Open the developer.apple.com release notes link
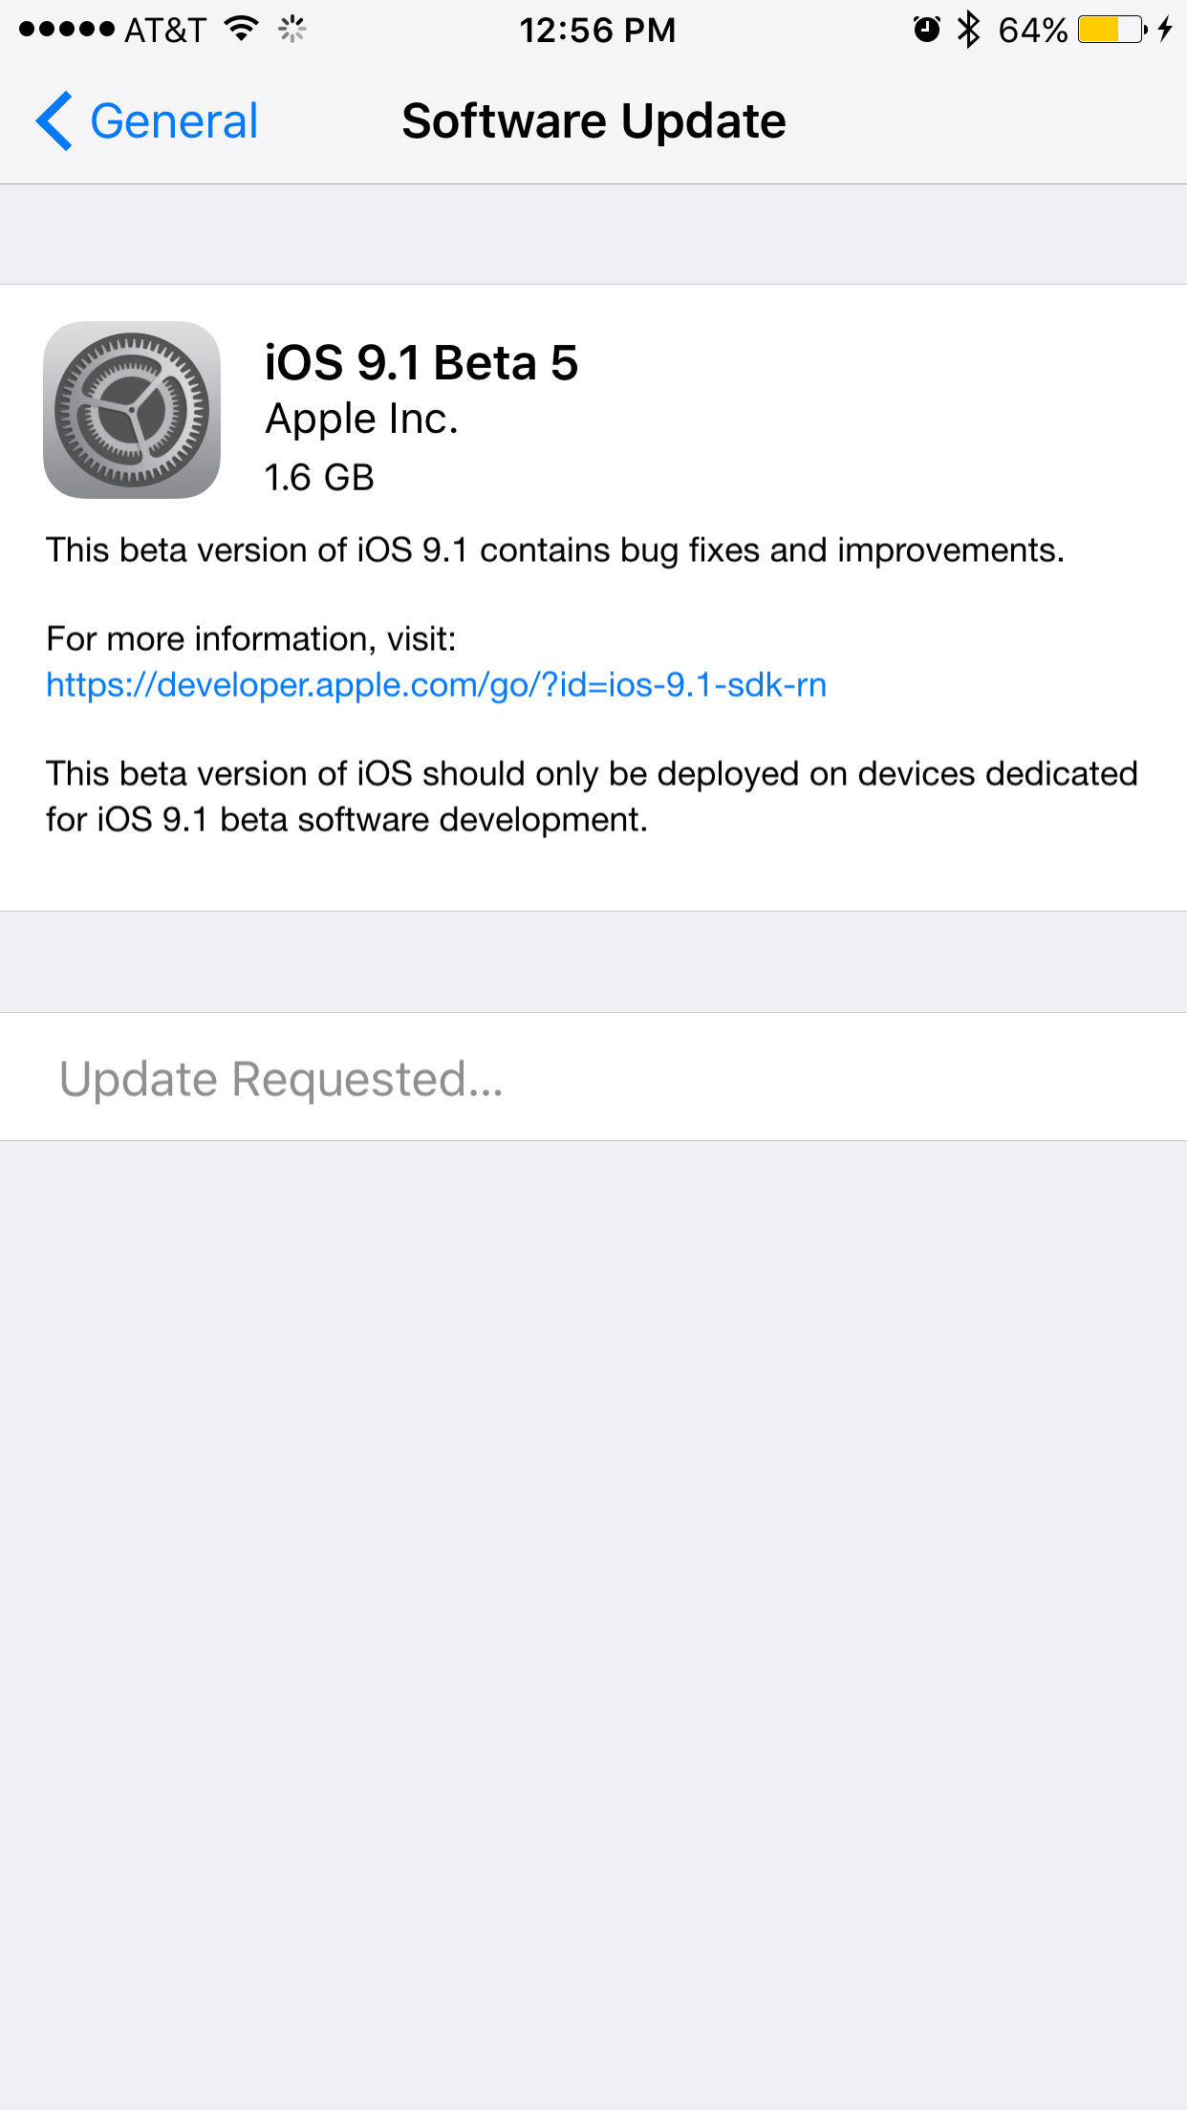 tap(436, 685)
